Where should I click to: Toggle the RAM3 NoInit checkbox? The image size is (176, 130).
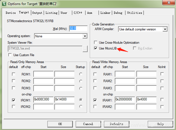coord(162,88)
